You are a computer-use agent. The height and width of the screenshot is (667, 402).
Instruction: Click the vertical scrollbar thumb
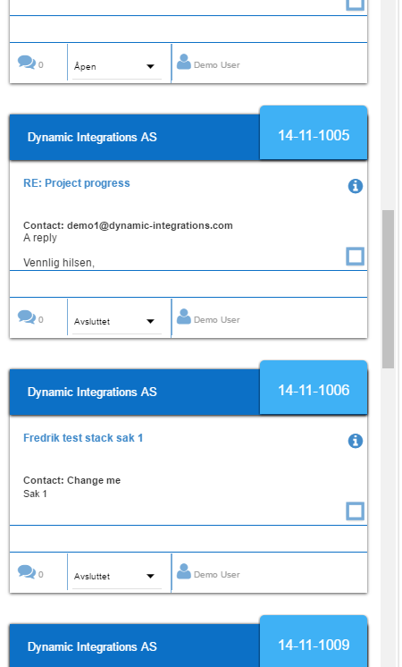click(x=388, y=289)
